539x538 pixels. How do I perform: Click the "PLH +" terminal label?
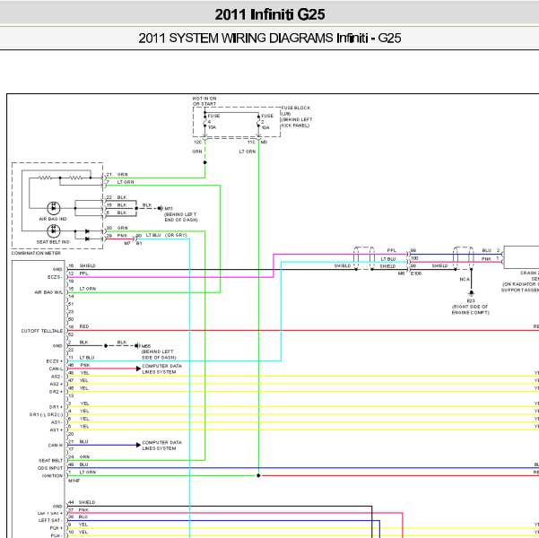point(57,528)
